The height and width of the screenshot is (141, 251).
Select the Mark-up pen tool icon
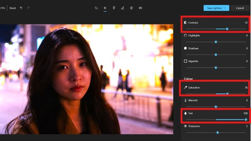(x=122, y=8)
